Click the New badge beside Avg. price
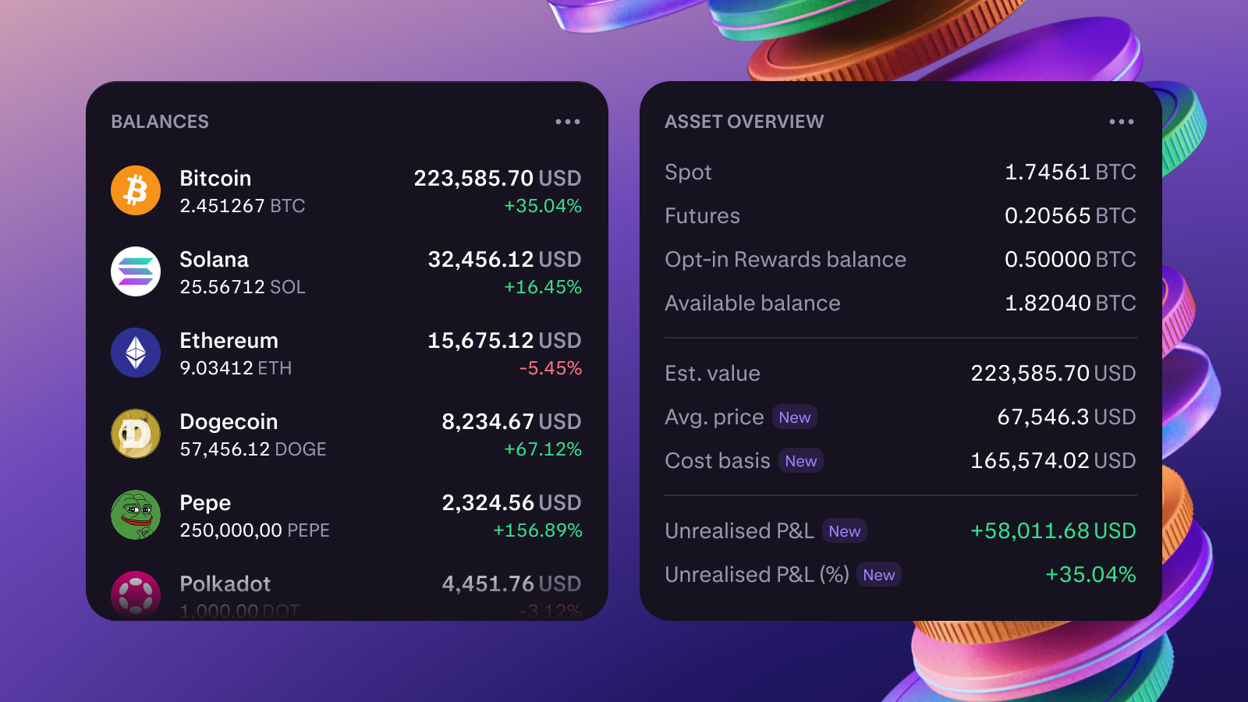 click(x=794, y=417)
